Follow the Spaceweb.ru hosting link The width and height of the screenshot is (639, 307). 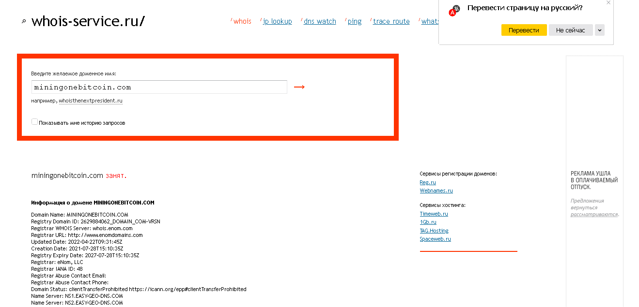(435, 239)
